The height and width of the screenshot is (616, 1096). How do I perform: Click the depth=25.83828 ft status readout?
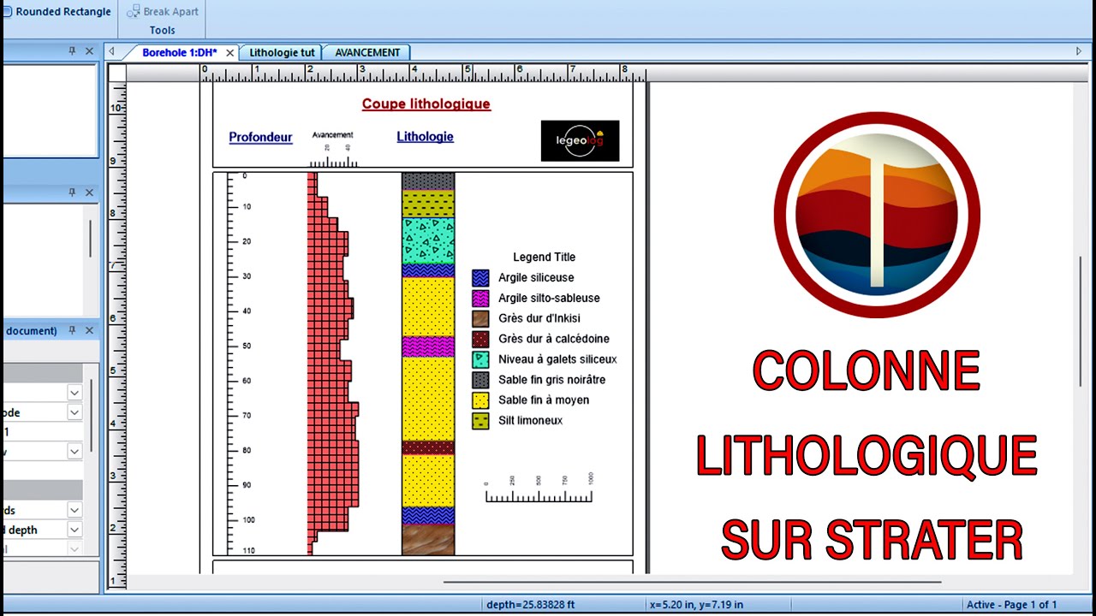coord(530,604)
